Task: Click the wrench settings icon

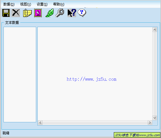Action: pos(60,13)
